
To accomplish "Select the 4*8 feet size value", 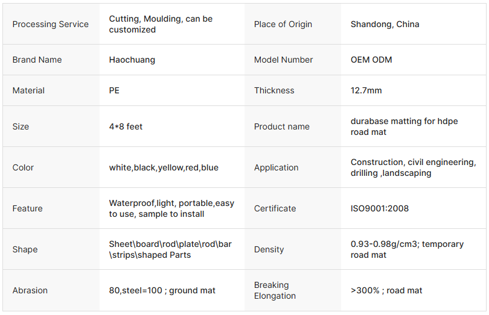I will pyautogui.click(x=126, y=126).
